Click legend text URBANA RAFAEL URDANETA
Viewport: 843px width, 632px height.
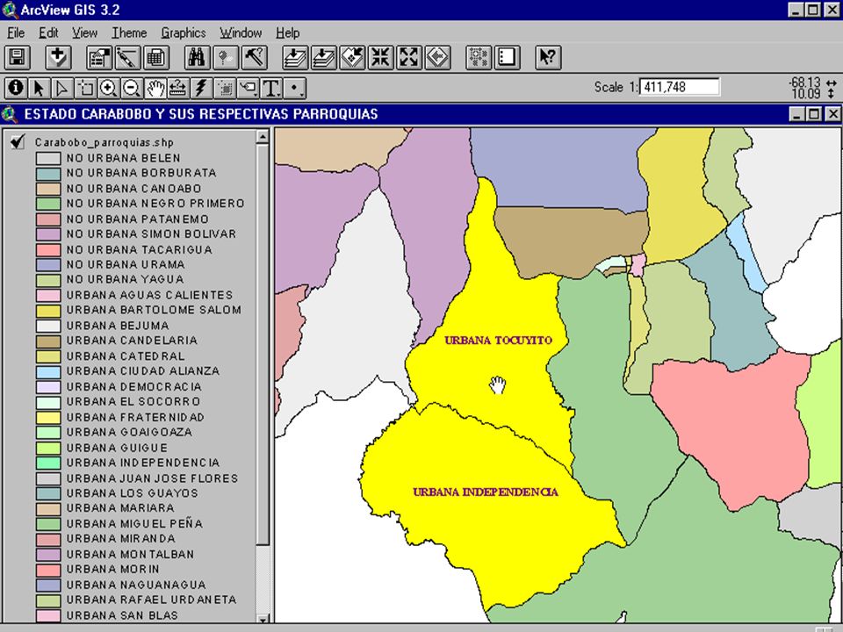(152, 600)
